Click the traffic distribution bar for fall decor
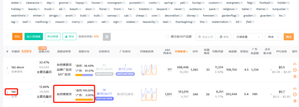Image resolution: width=299 pixels, height=107 pixels. (x=84, y=75)
